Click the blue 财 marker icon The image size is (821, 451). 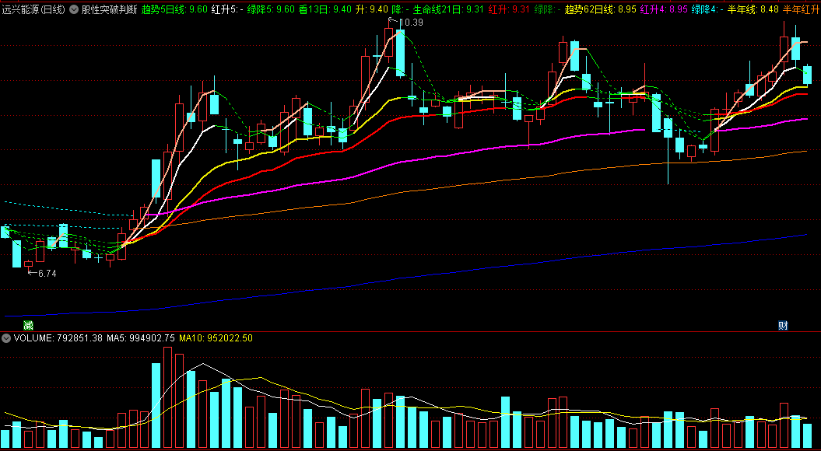(784, 326)
